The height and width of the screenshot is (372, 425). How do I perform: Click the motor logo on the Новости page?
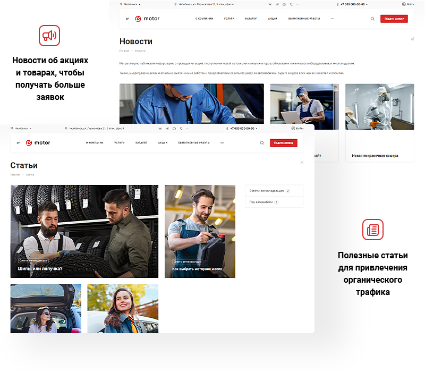[147, 19]
